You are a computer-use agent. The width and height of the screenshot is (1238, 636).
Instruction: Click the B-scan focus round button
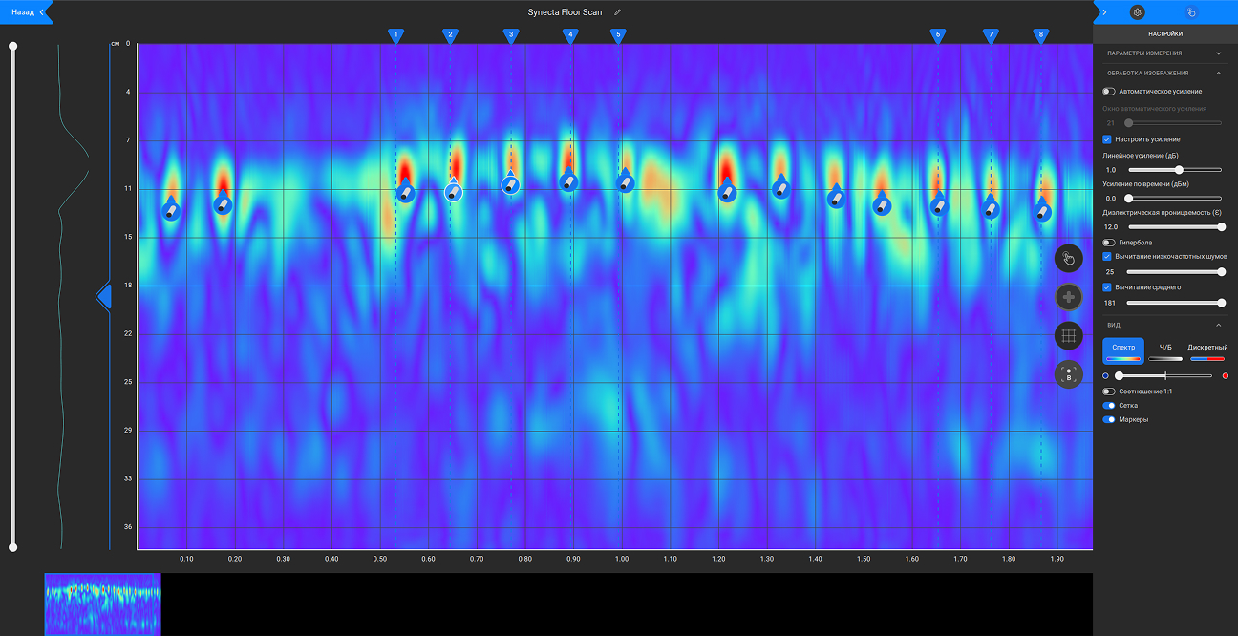pos(1068,374)
